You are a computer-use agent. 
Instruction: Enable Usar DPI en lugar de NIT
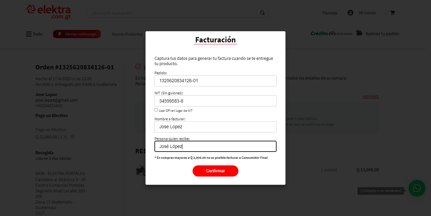[156, 110]
